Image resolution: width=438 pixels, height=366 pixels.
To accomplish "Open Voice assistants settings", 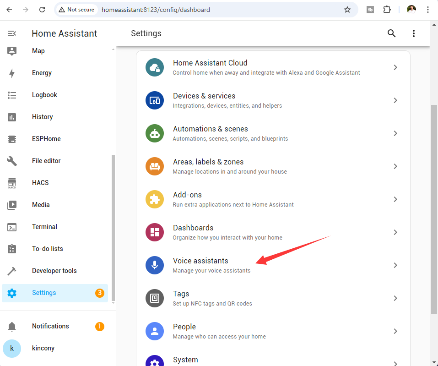I will click(x=273, y=265).
